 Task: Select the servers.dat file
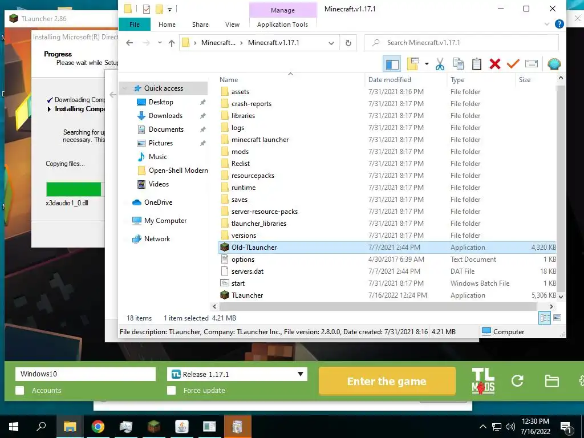point(387,271)
